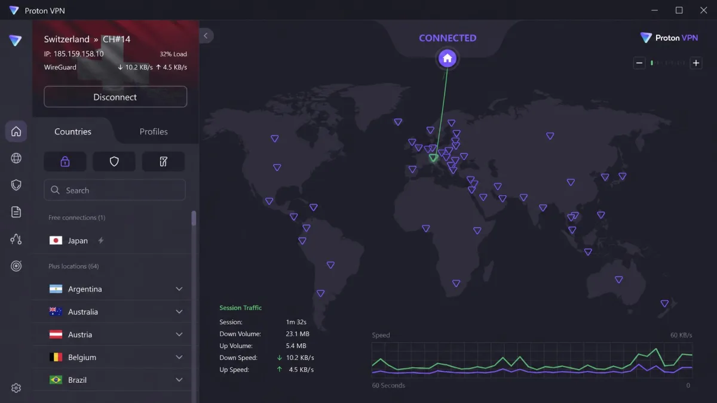The height and width of the screenshot is (403, 717).
Task: Click the Proton VPN logo top right
Action: (669, 38)
